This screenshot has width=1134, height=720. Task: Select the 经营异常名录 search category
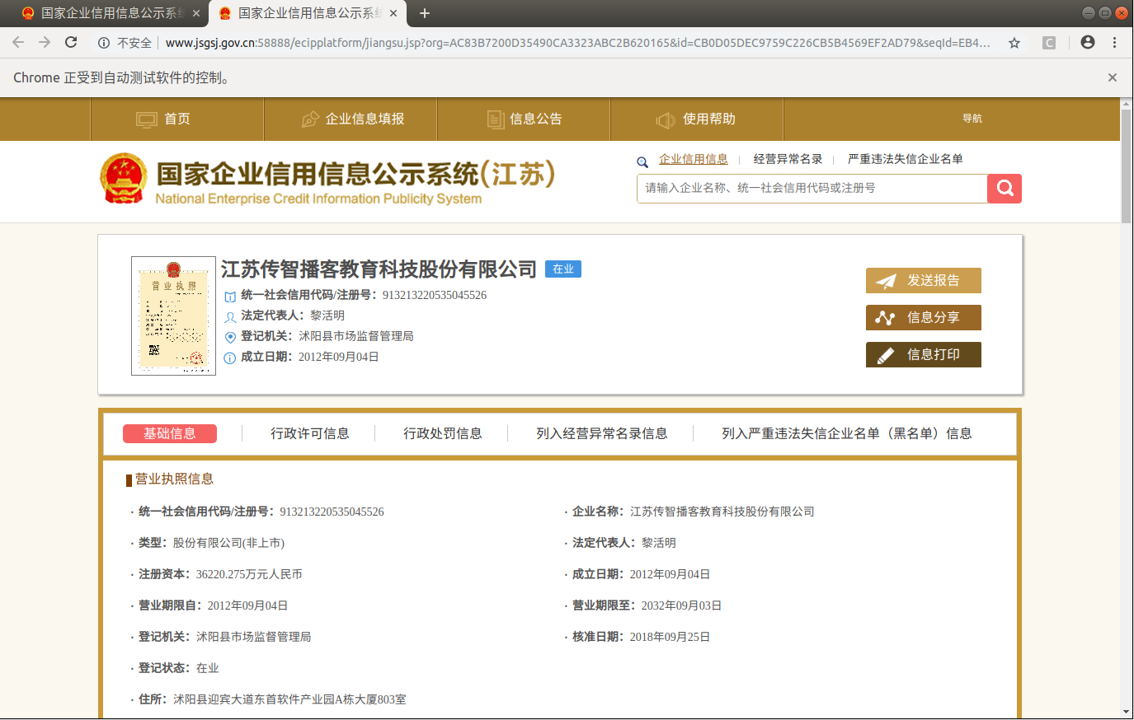(x=788, y=159)
